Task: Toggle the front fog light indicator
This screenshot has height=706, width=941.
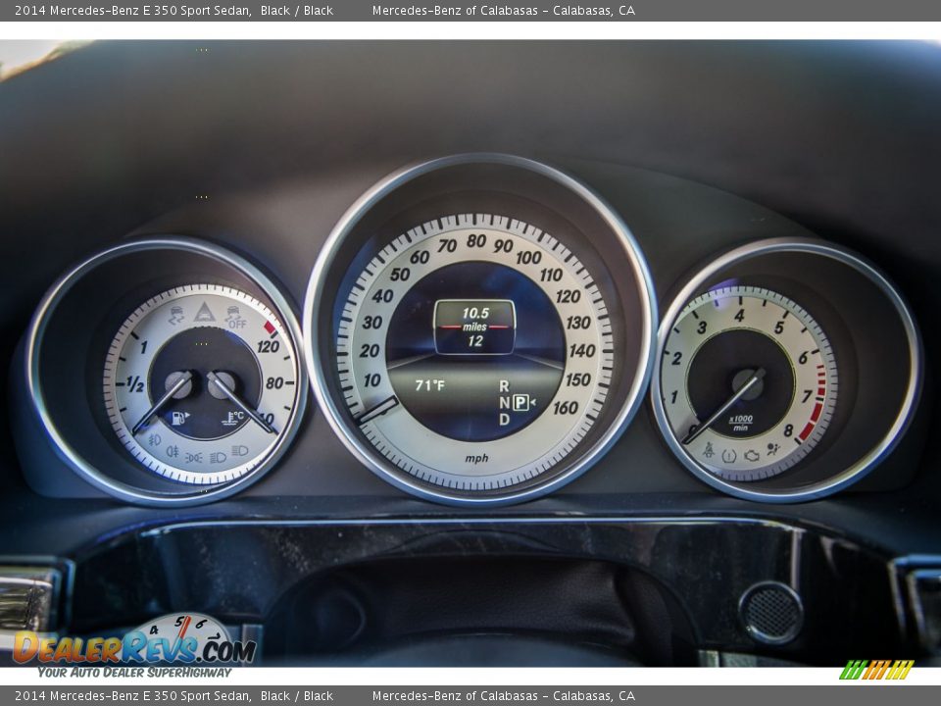Action: coord(154,441)
